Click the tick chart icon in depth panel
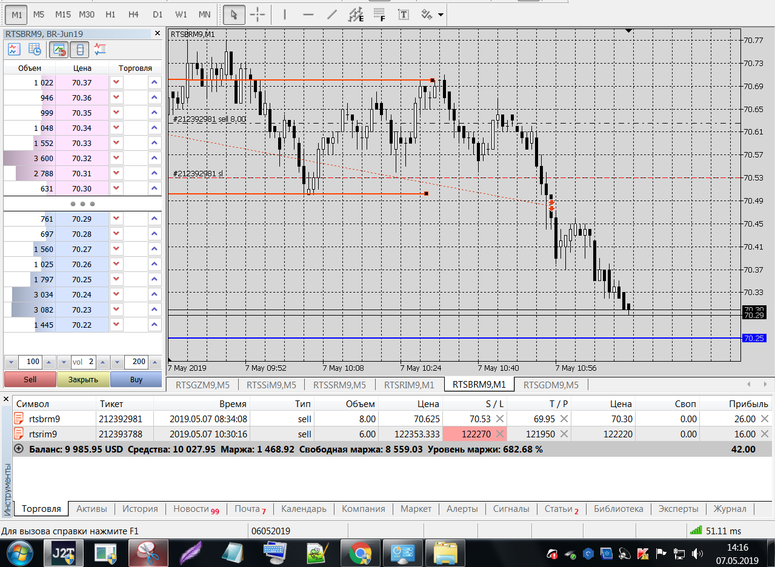The height and width of the screenshot is (567, 775). click(14, 50)
